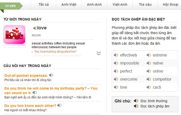Open the Tất cả tab
Viewport: 181px width, 115px height.
click(x=43, y=5)
